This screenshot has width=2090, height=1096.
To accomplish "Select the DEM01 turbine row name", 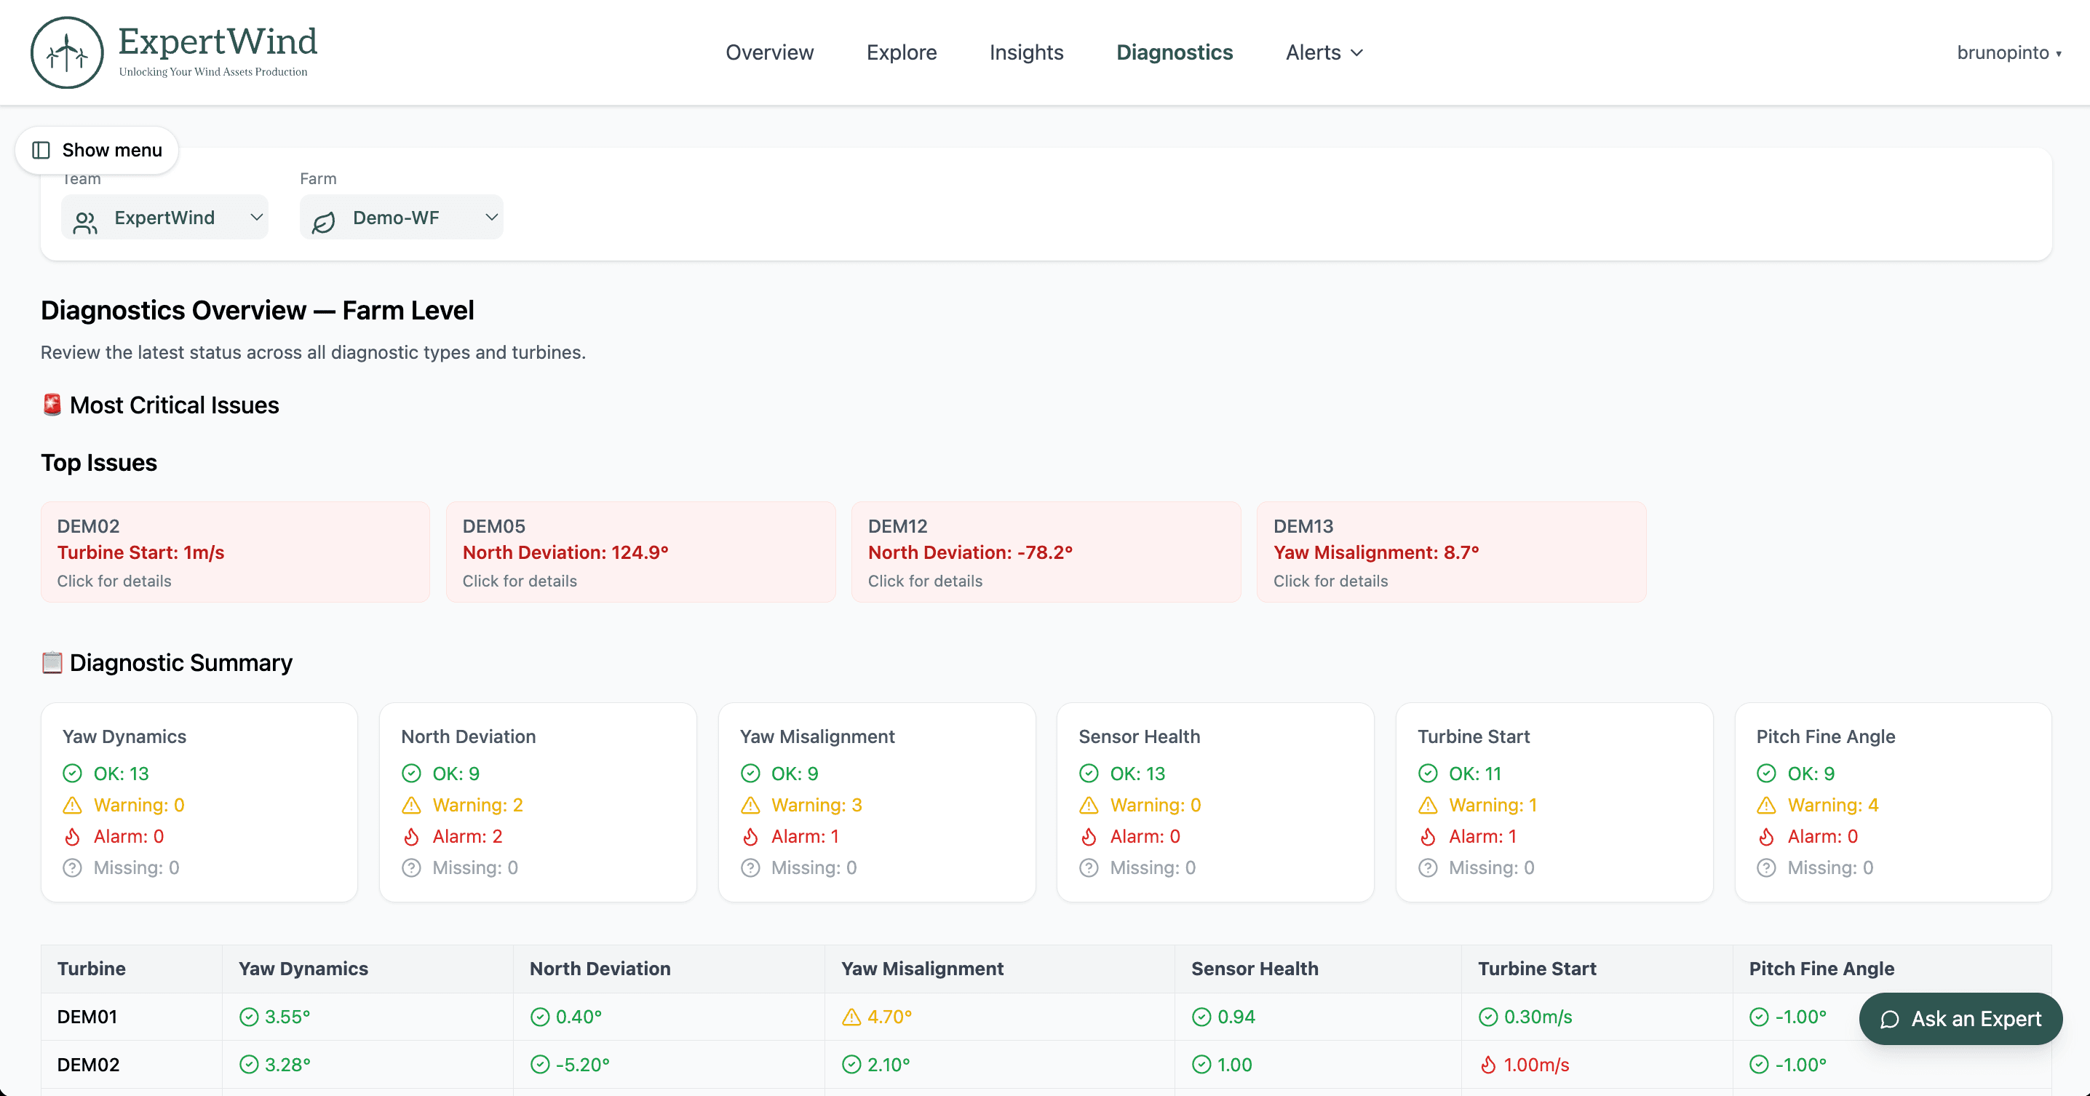I will tap(87, 1017).
